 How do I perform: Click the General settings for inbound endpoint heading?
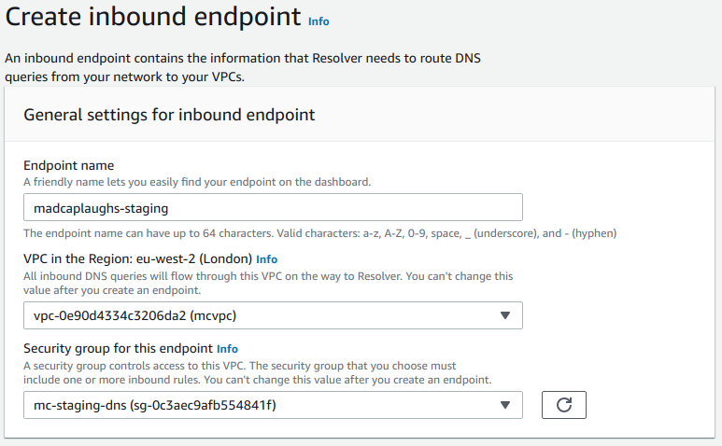[169, 115]
